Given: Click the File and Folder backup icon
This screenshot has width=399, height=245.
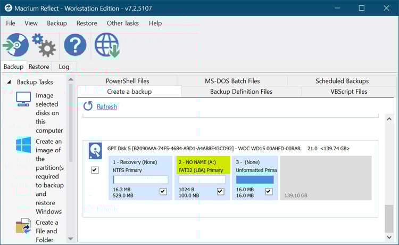Looking at the screenshot, I should 23,226.
